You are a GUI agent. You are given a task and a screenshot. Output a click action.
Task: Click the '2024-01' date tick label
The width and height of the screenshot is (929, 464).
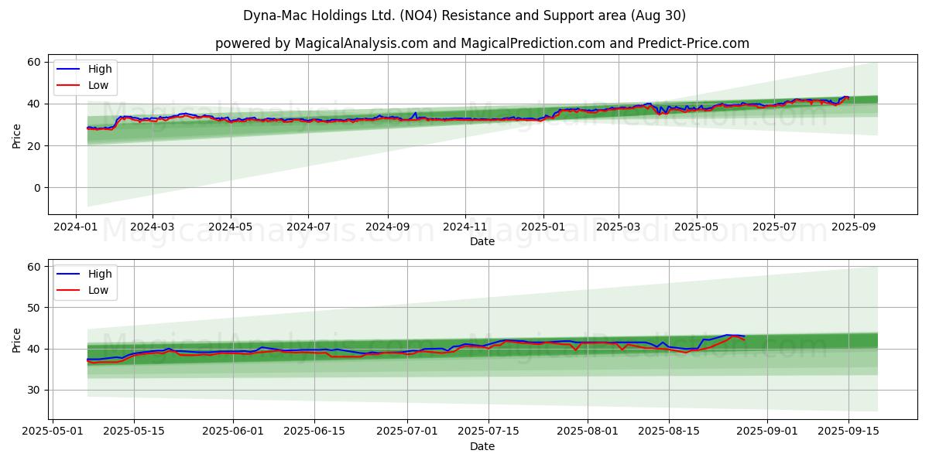point(75,227)
